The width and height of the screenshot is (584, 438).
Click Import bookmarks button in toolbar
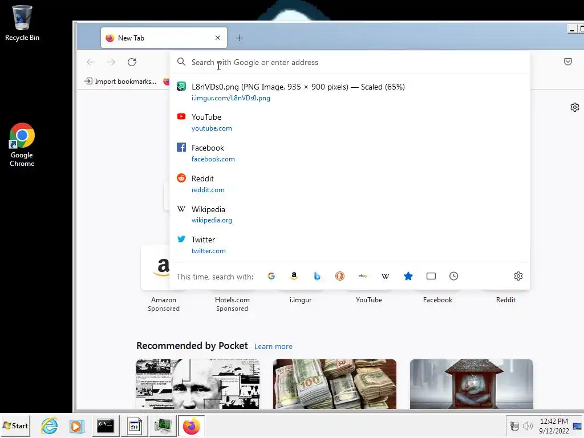[120, 81]
